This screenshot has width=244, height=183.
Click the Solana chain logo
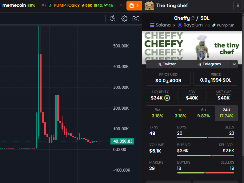(x=152, y=25)
